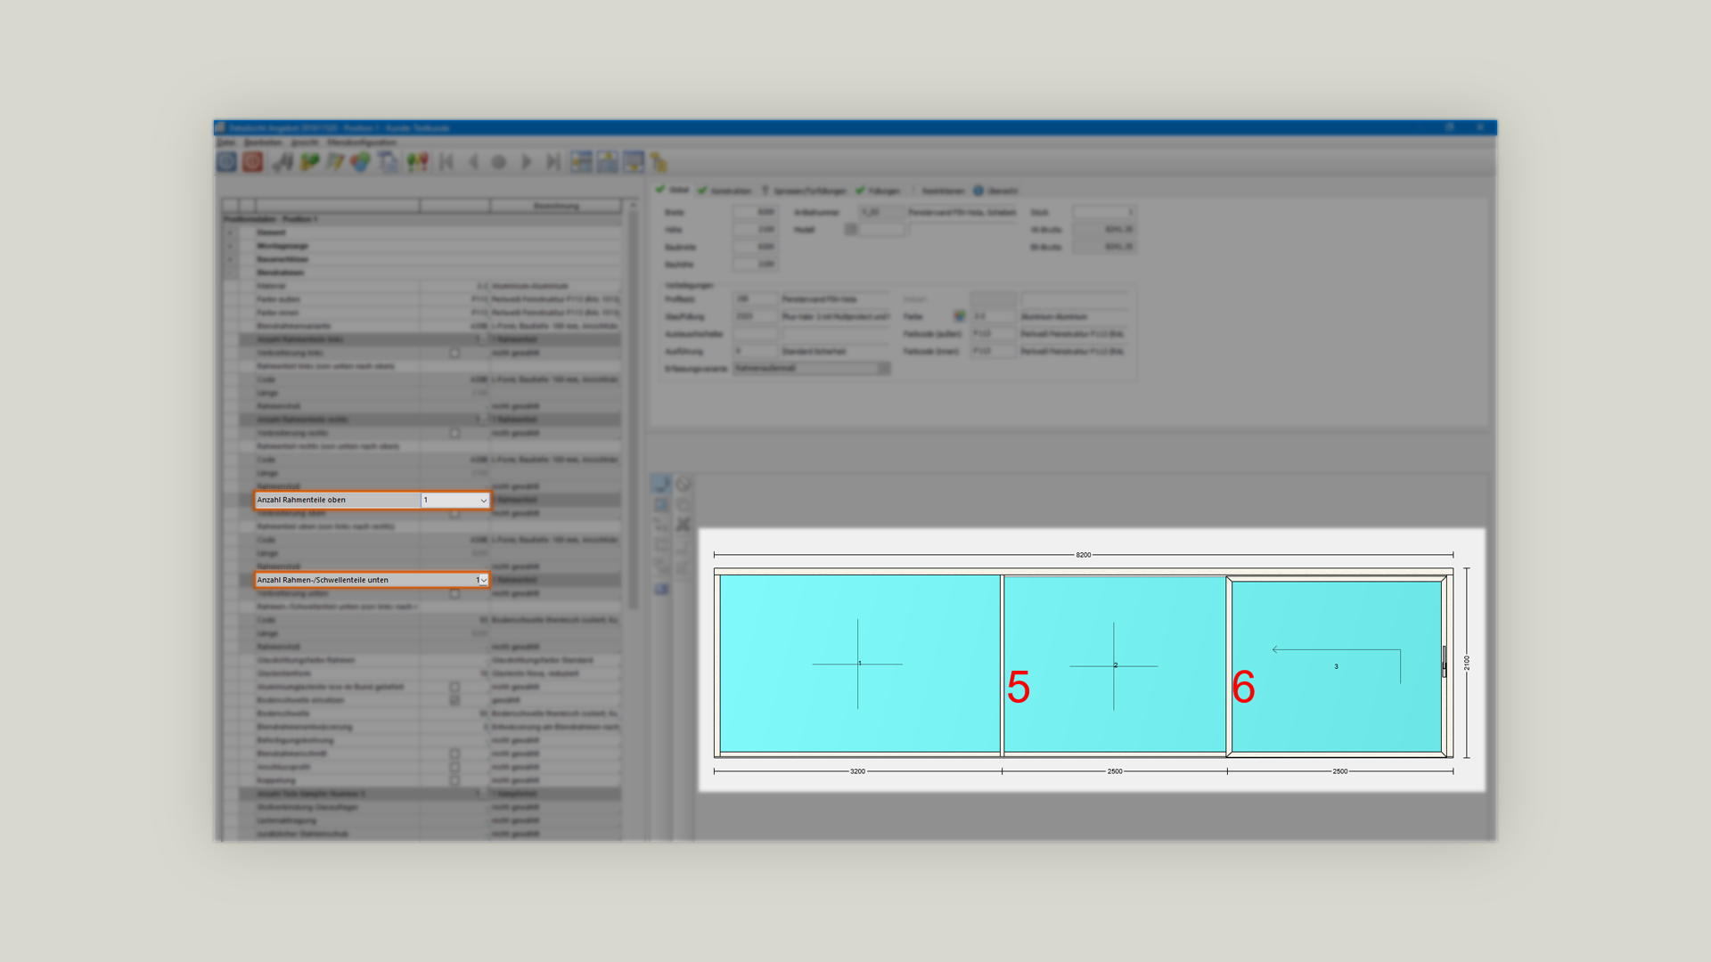Click the round gray toolbar button between the arrows
Screen dimensions: 1711x962
click(499, 162)
